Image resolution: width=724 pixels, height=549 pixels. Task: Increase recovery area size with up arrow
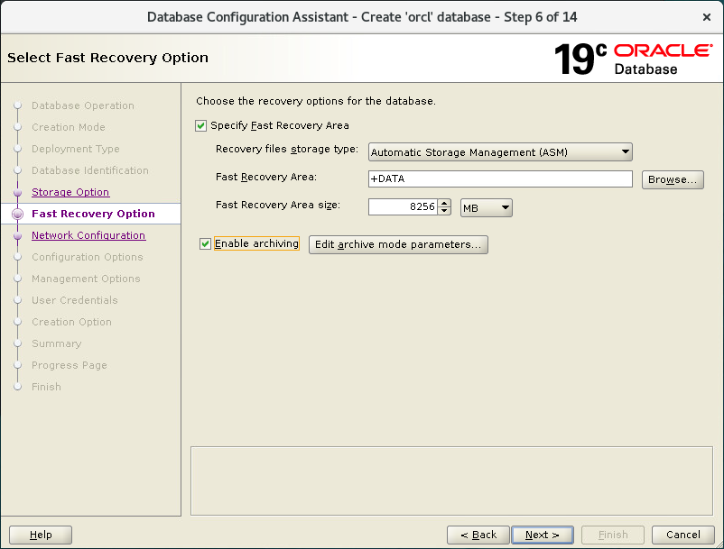tap(444, 203)
